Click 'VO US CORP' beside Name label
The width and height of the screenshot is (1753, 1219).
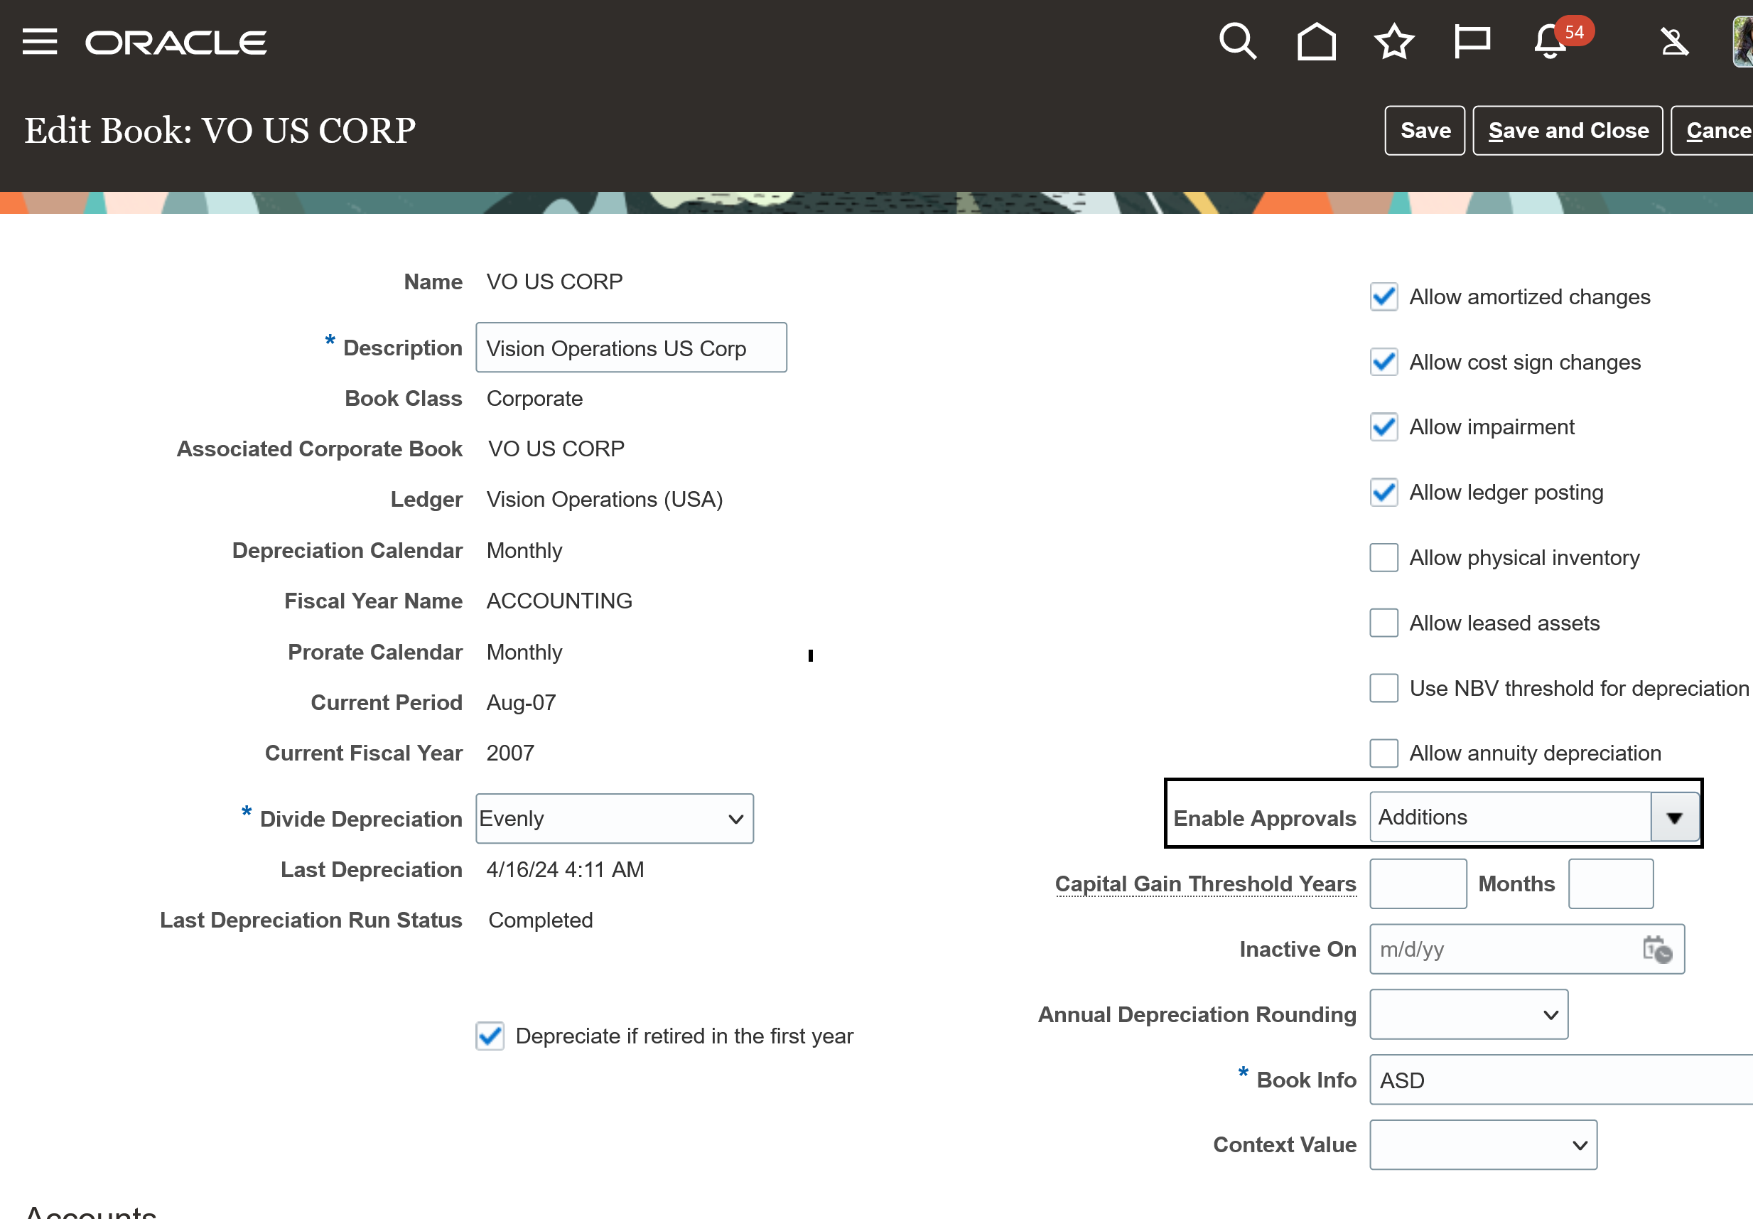[554, 282]
